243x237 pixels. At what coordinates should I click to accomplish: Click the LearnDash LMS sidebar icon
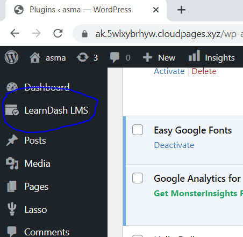click(12, 110)
